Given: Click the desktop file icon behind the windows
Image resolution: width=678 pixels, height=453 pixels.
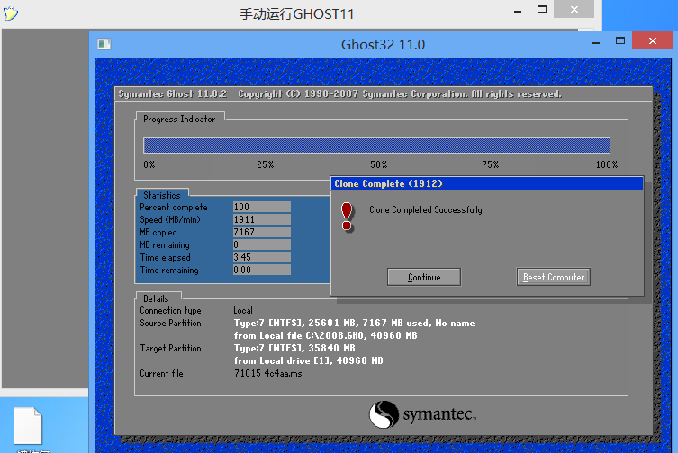Looking at the screenshot, I should pyautogui.click(x=28, y=426).
